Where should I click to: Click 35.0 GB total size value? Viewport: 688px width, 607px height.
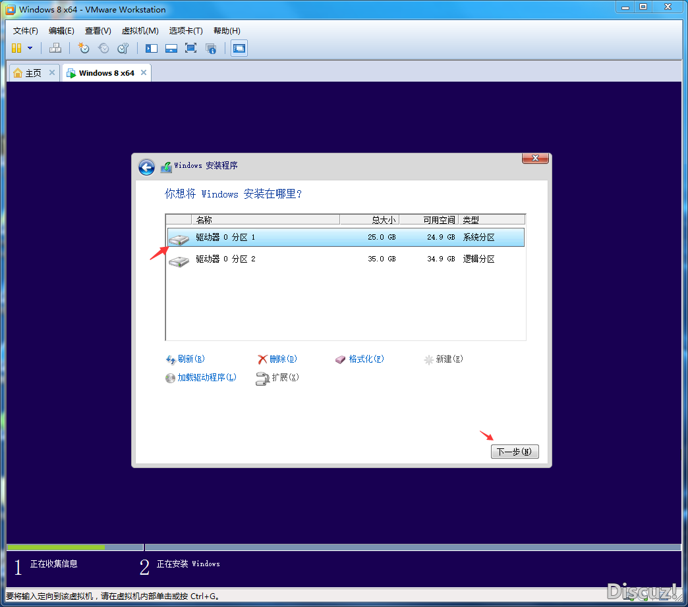pyautogui.click(x=382, y=259)
